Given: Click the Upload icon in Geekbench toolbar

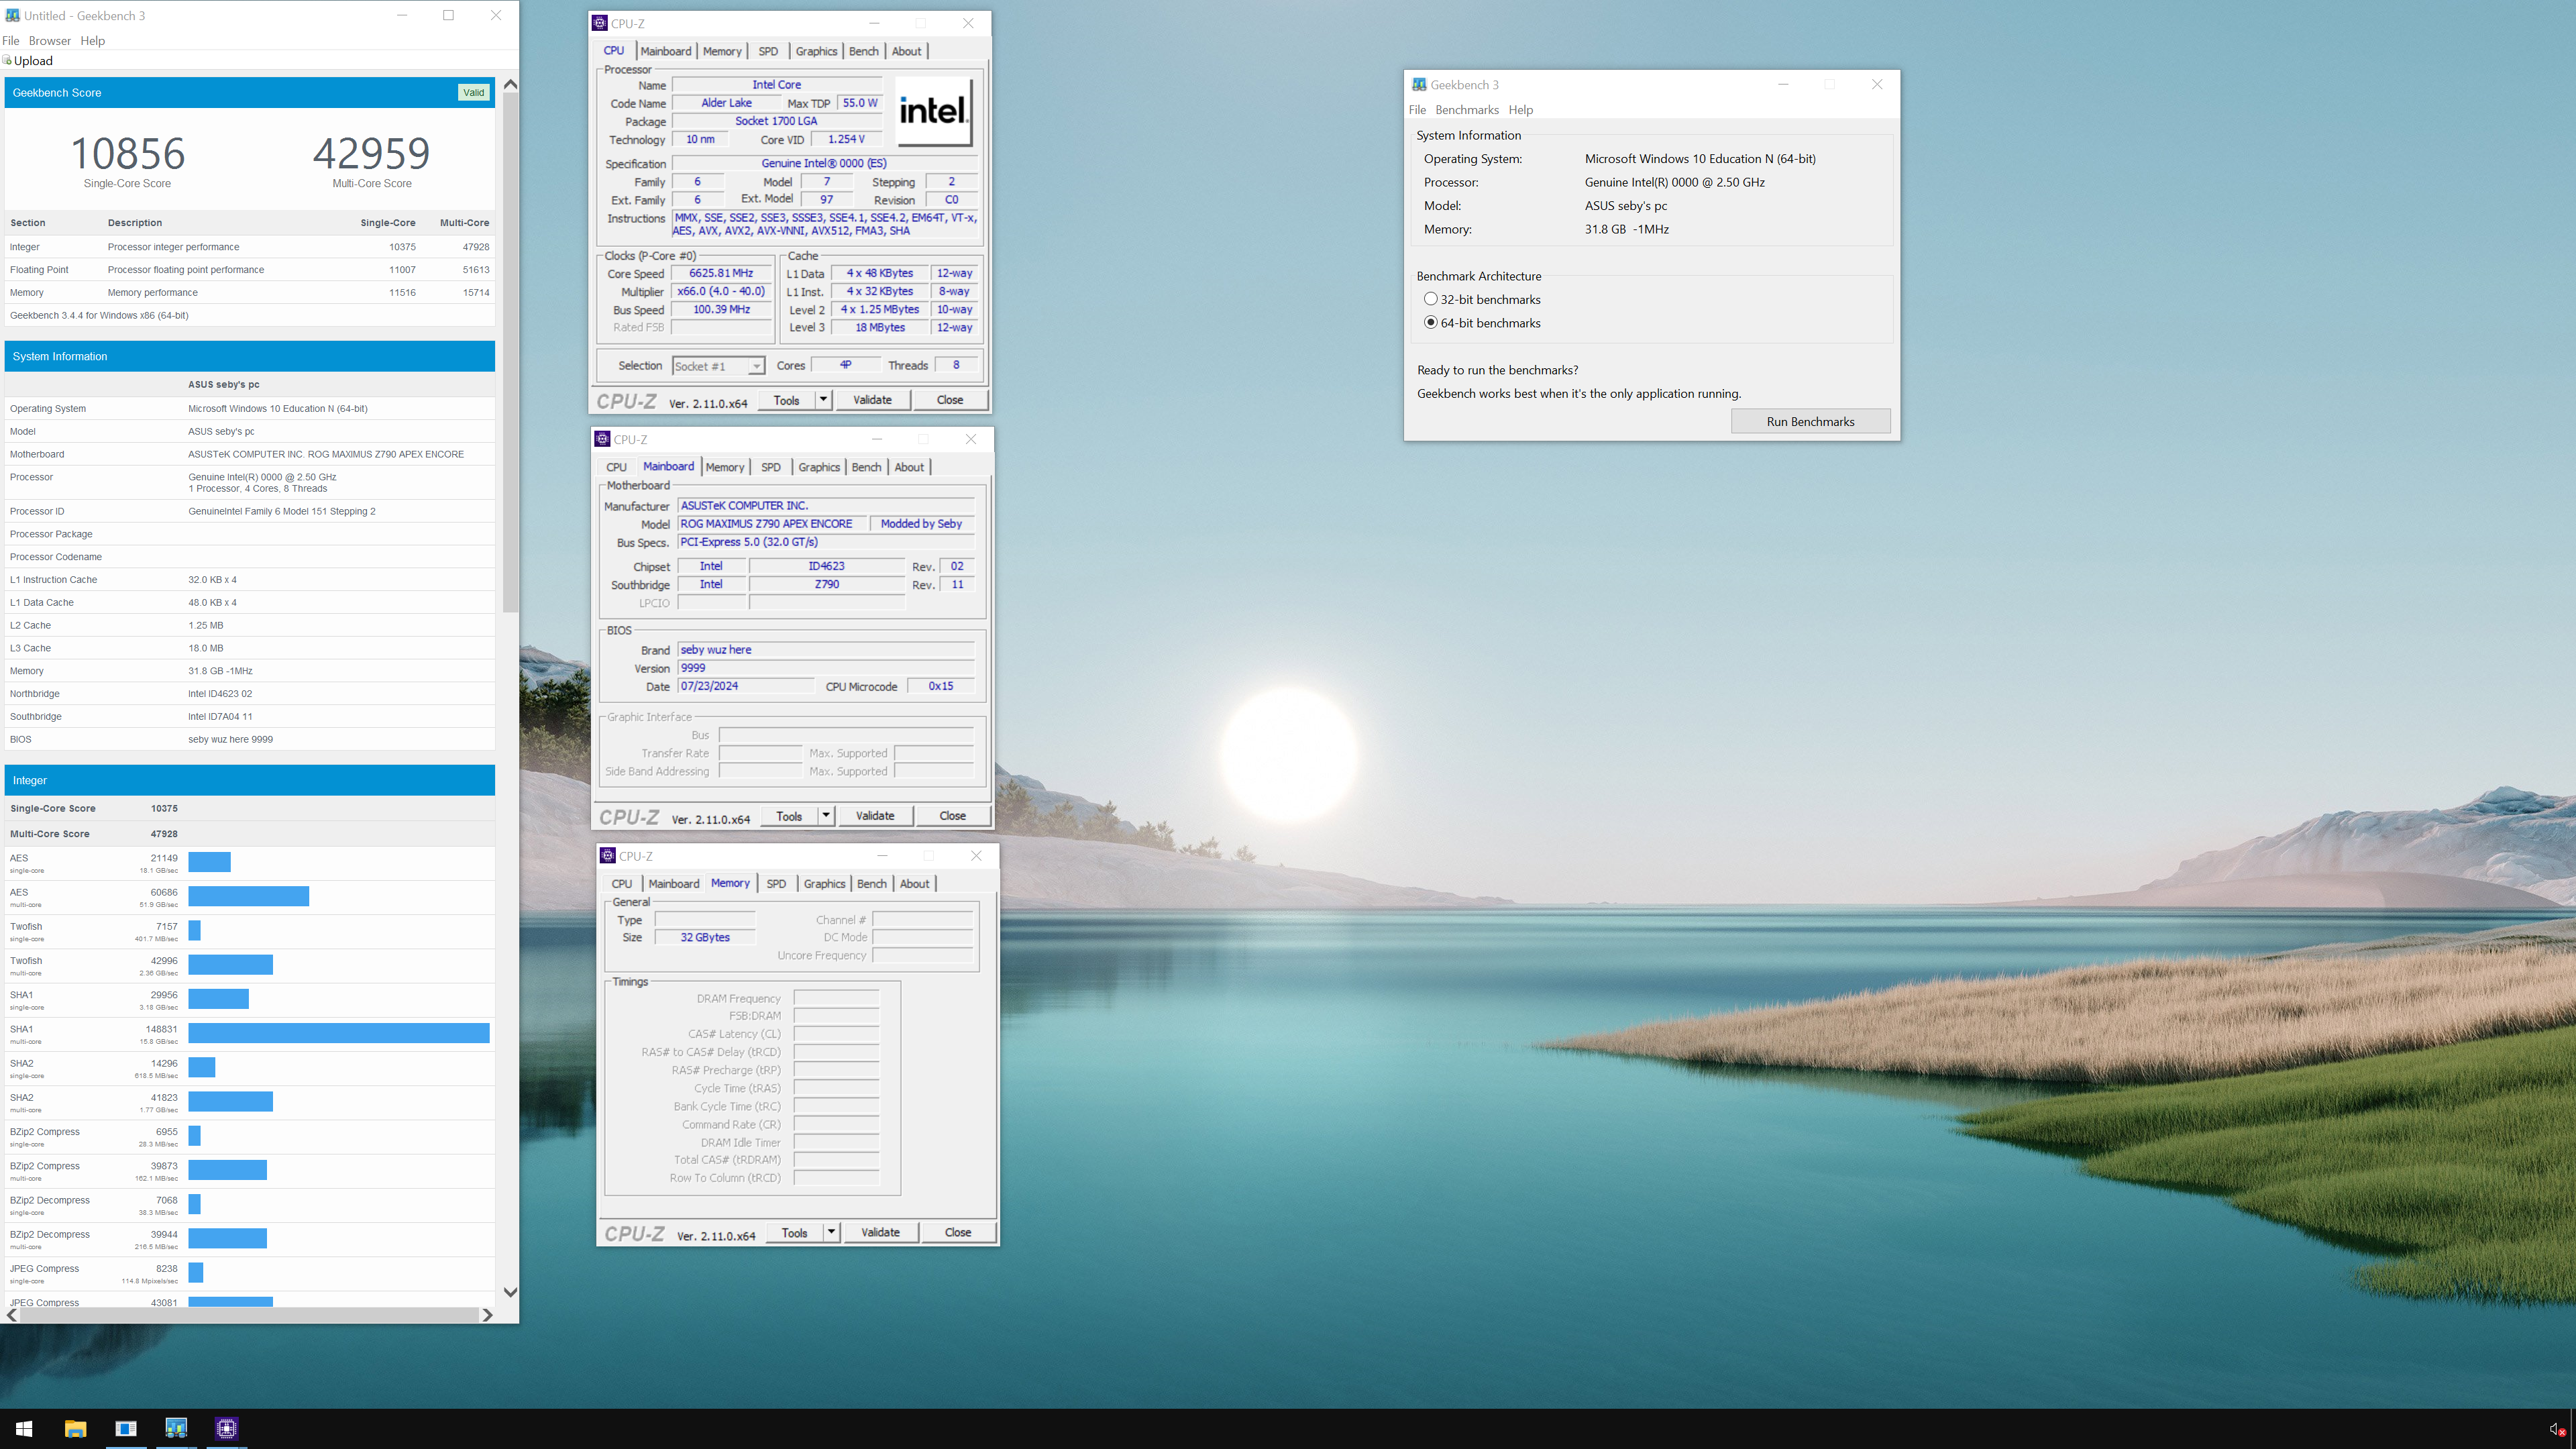Looking at the screenshot, I should tap(7, 61).
